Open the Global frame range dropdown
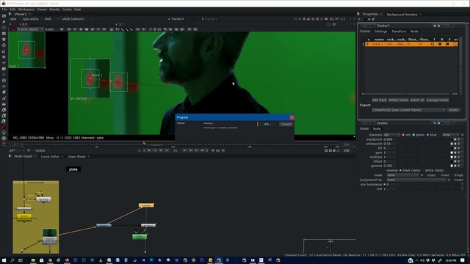Viewport: 470px width, 264px height. 42,150
